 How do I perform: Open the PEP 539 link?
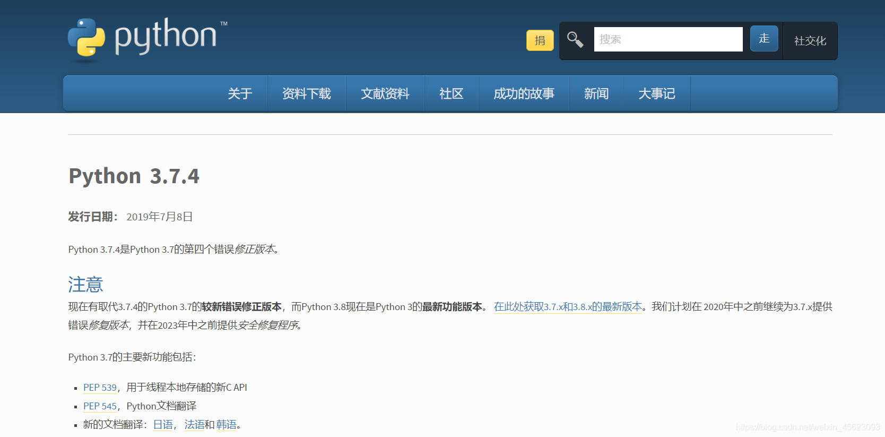tap(100, 388)
